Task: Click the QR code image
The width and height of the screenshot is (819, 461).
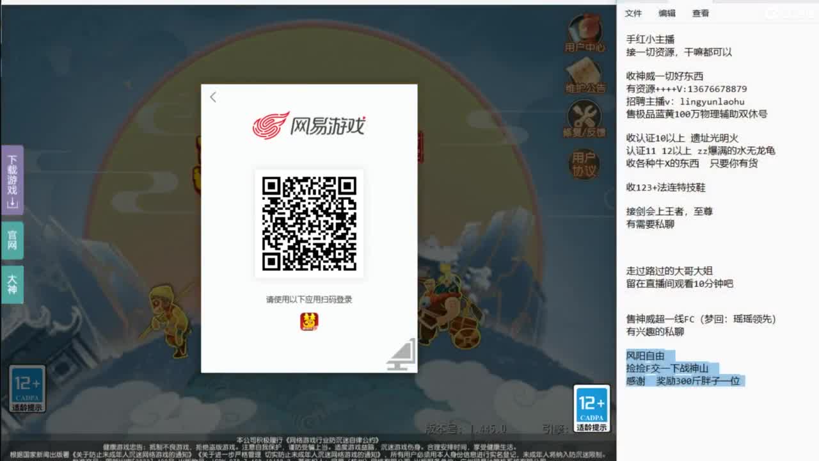Action: click(x=309, y=223)
